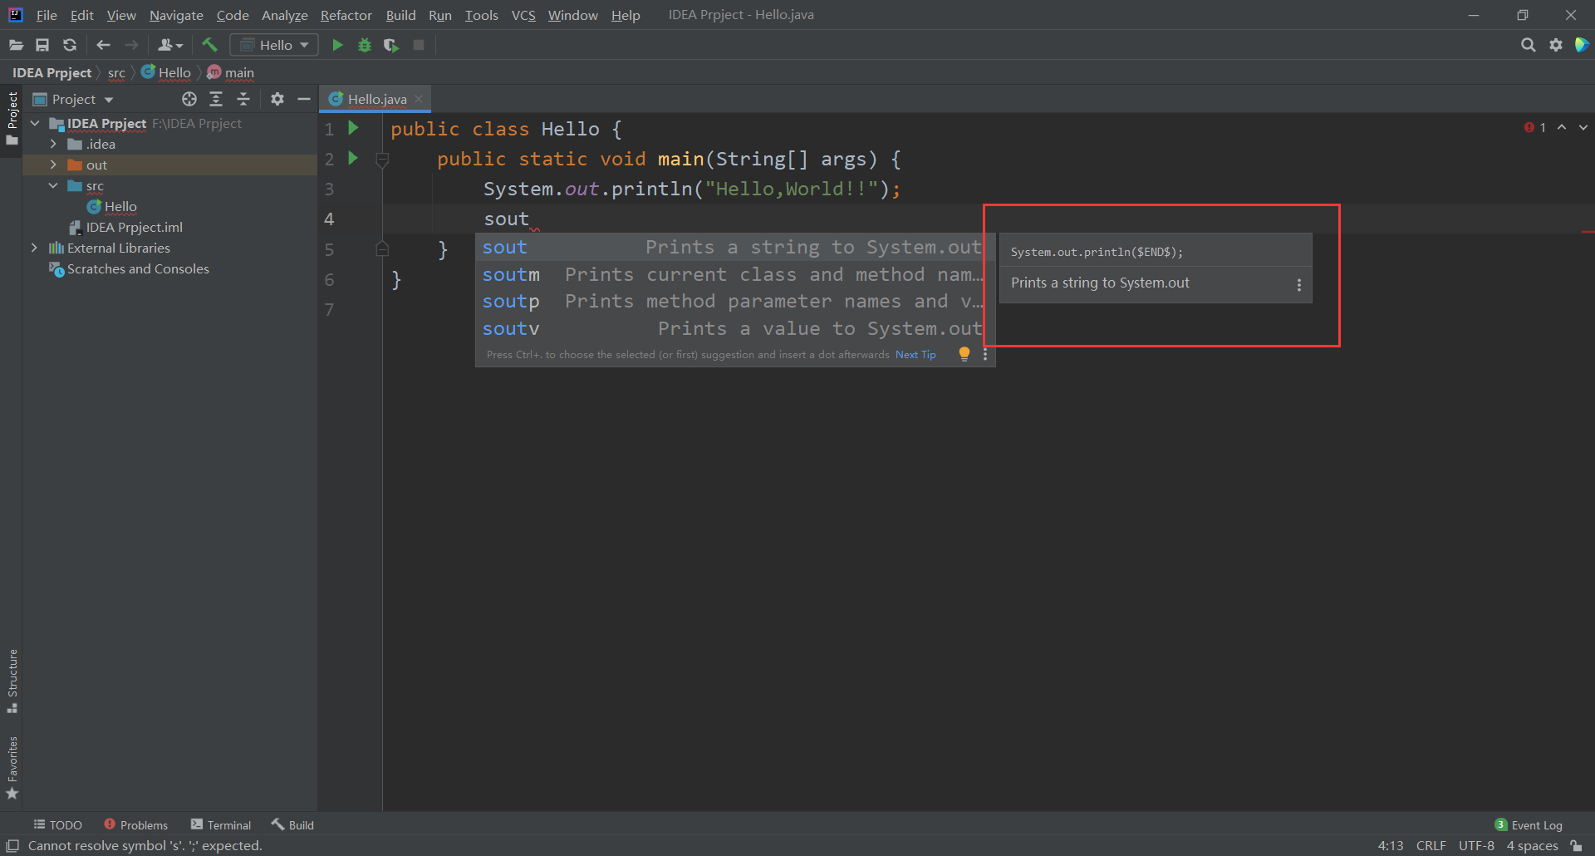Select Scratches and Consoles node
Image resolution: width=1595 pixels, height=856 pixels.
point(129,268)
